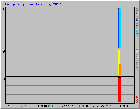Click green weekend day 4 label
The width and height of the screenshot is (140, 109).
pyautogui.click(x=21, y=106)
